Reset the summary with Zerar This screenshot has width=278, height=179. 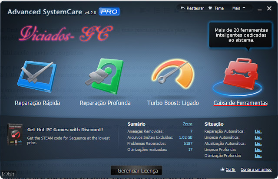coord(188,124)
